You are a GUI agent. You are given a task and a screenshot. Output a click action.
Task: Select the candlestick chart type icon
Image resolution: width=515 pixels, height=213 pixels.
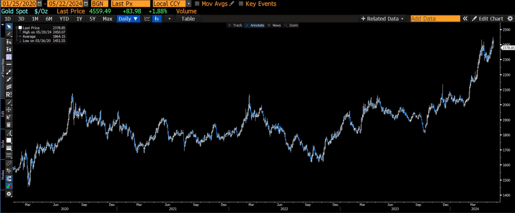point(157,19)
